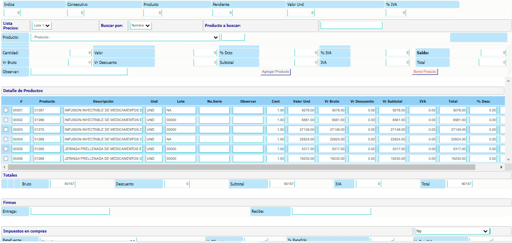Click the Valor Und column header
This screenshot has height=243, width=512.
[301, 101]
